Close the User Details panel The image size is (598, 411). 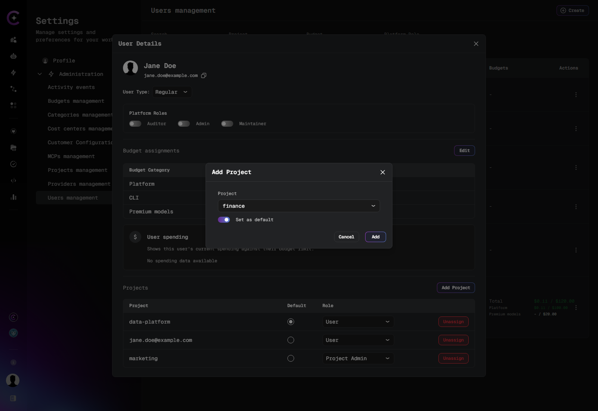[x=476, y=44]
